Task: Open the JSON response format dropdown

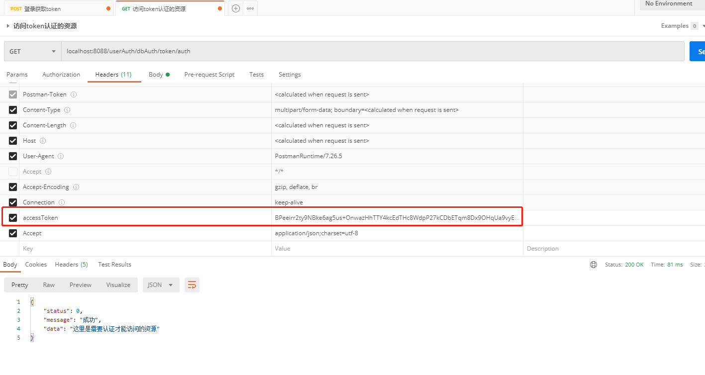Action: click(x=161, y=285)
